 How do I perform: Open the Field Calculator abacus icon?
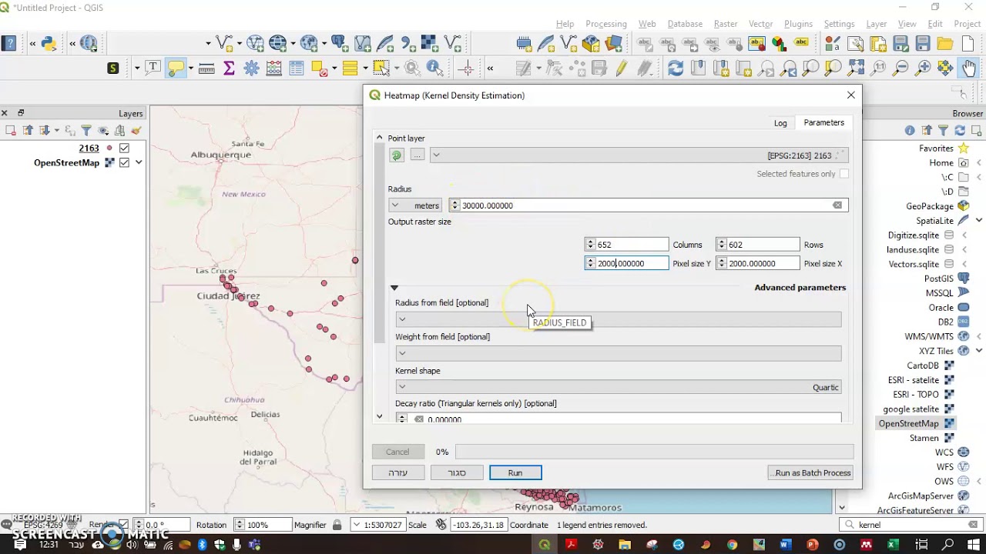[273, 68]
